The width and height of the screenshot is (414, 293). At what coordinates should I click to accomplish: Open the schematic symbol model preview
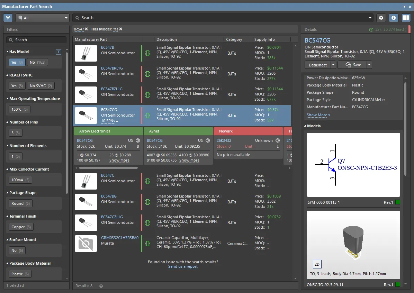point(353,165)
